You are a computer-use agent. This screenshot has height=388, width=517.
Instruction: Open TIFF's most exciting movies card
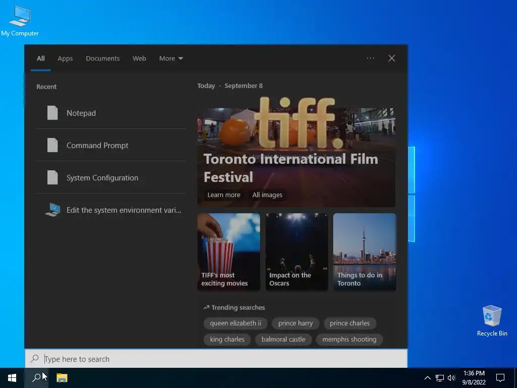(229, 252)
